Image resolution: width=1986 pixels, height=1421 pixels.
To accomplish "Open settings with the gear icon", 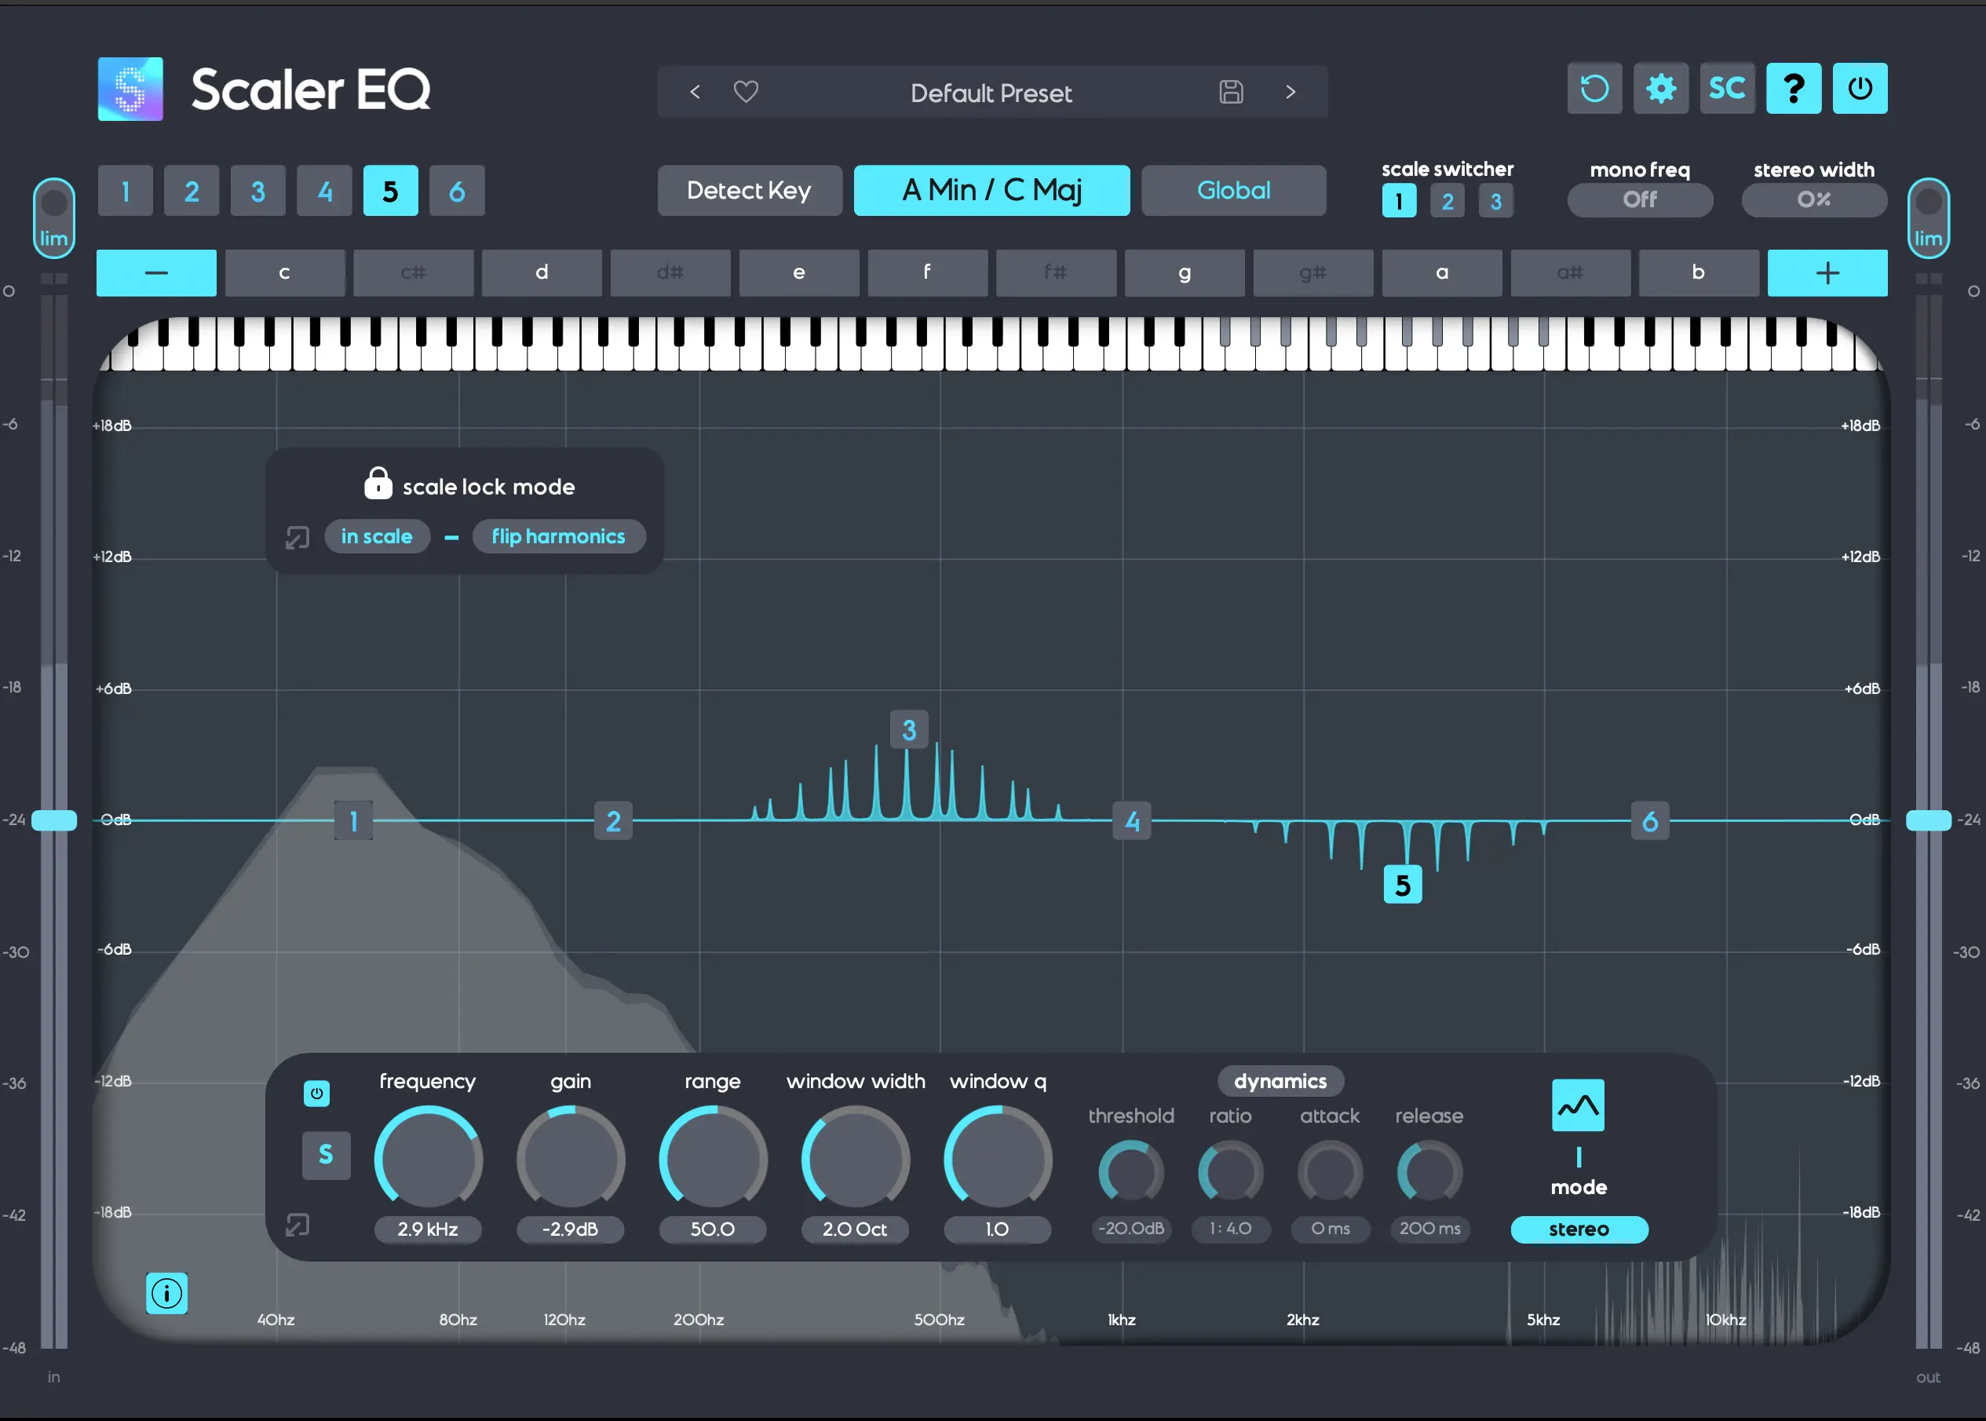I will (1660, 89).
